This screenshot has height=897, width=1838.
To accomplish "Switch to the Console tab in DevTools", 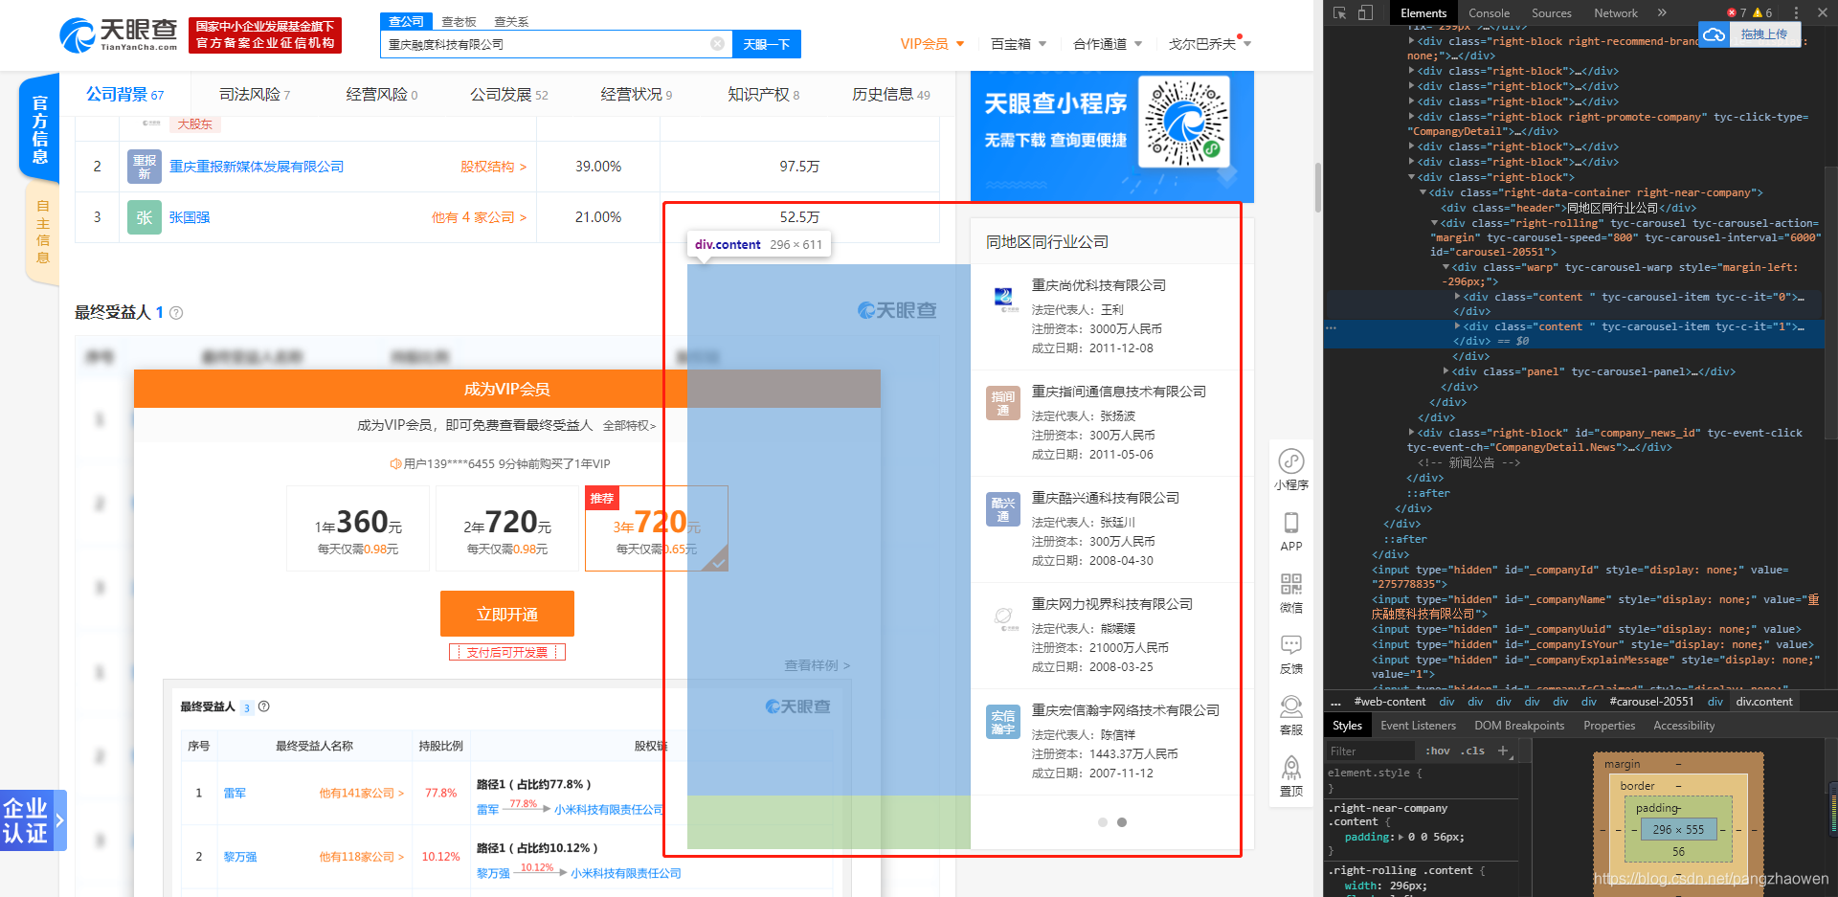I will coord(1489,12).
